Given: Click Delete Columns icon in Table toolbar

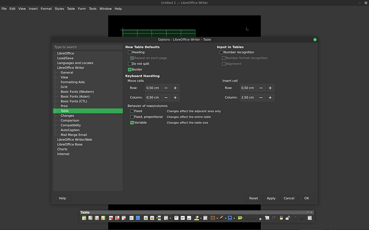Looking at the screenshot, I should (x=117, y=218).
